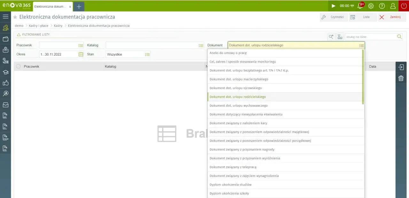Image resolution: width=409 pixels, height=198 pixels.
Task: Click the trash delete icon
Action: (401, 78)
